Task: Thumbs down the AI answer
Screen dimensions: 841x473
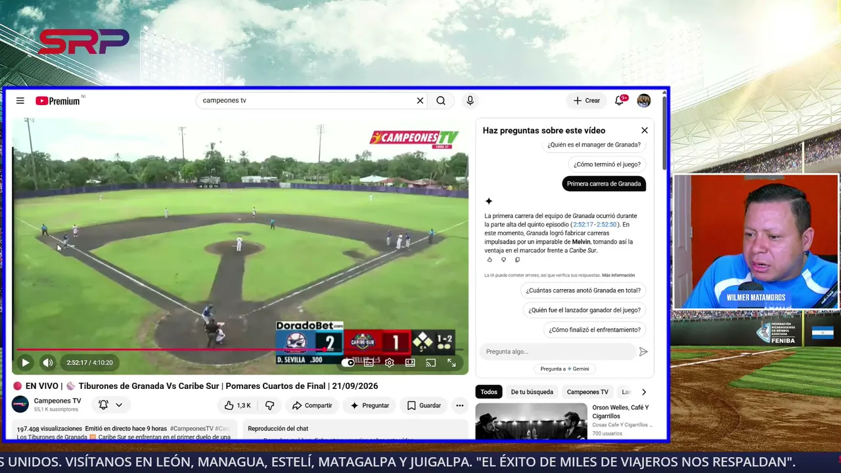Action: click(x=504, y=260)
